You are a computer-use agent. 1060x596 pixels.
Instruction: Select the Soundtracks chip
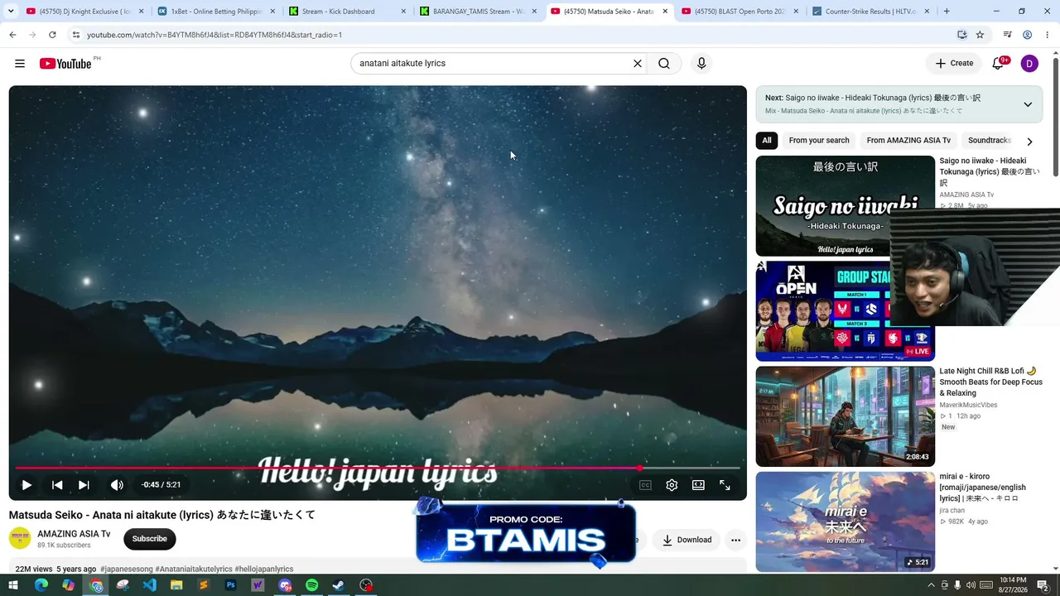pos(990,141)
